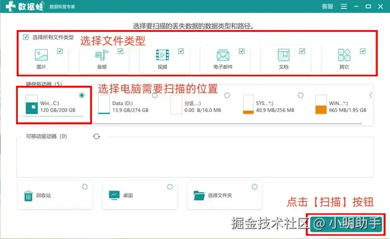This screenshot has width=390, height=239.
Task: Click the 其它 other types icon
Action: 344,55
